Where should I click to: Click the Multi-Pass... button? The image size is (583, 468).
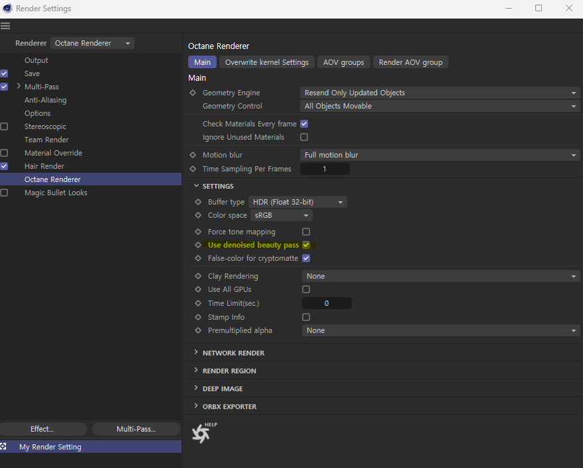coord(136,429)
